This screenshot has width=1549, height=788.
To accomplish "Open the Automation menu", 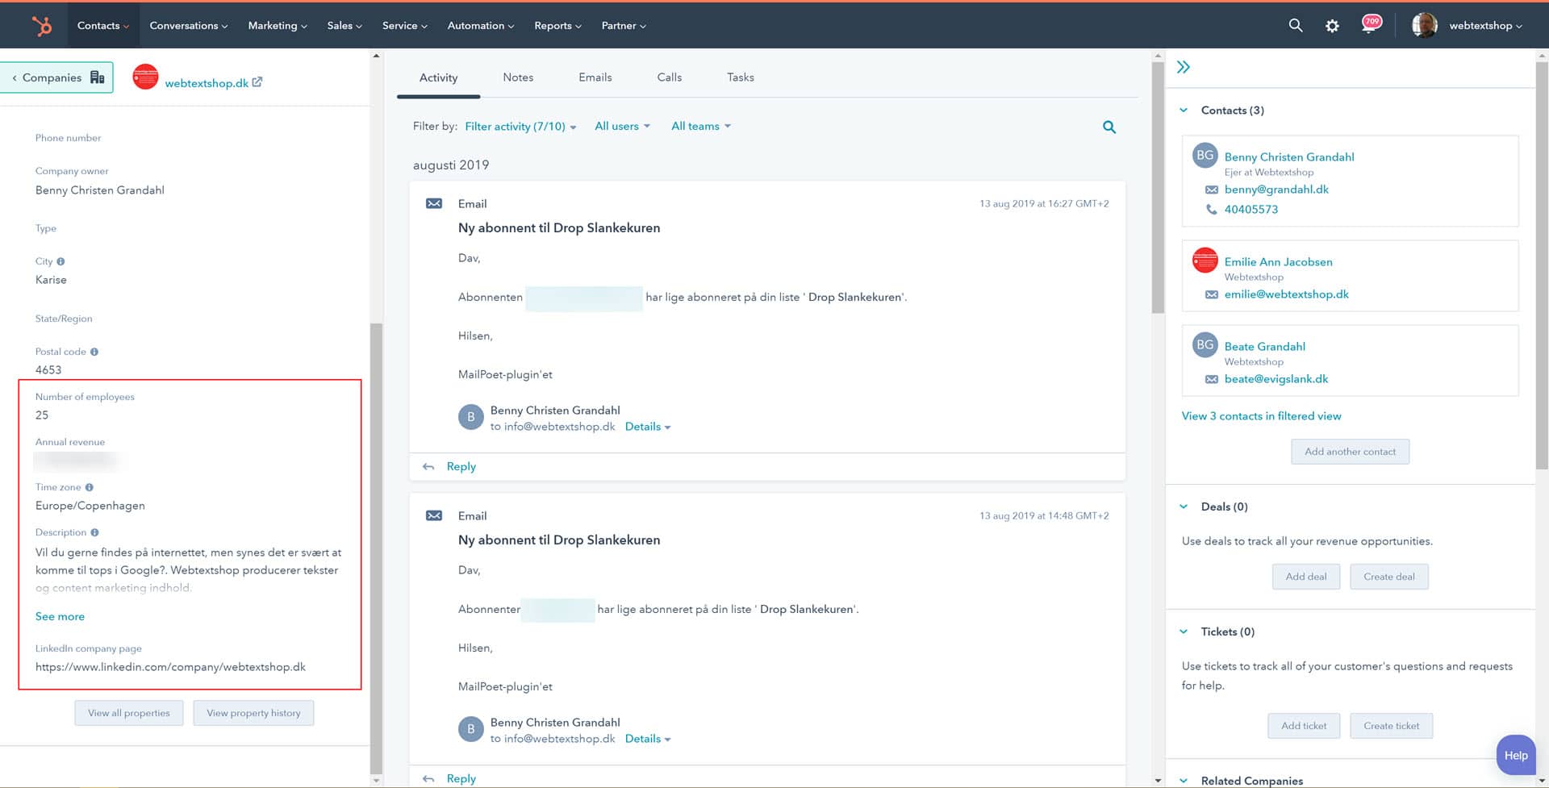I will click(480, 26).
